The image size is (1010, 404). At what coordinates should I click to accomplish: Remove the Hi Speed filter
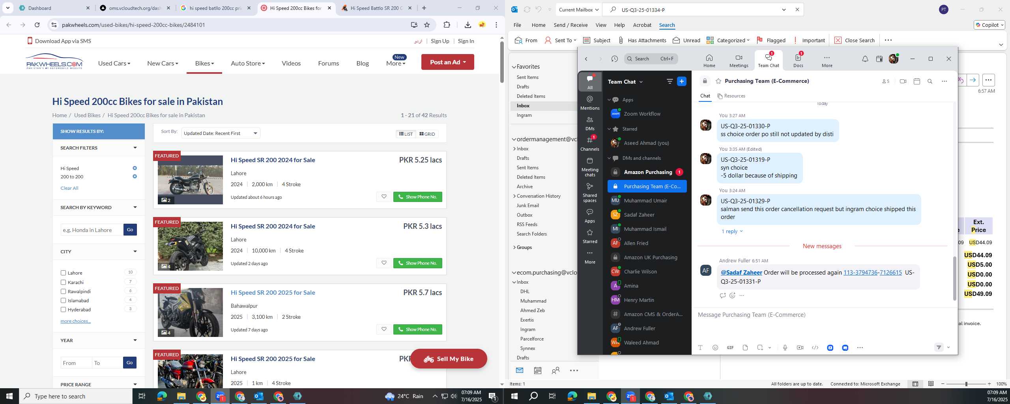pyautogui.click(x=135, y=168)
